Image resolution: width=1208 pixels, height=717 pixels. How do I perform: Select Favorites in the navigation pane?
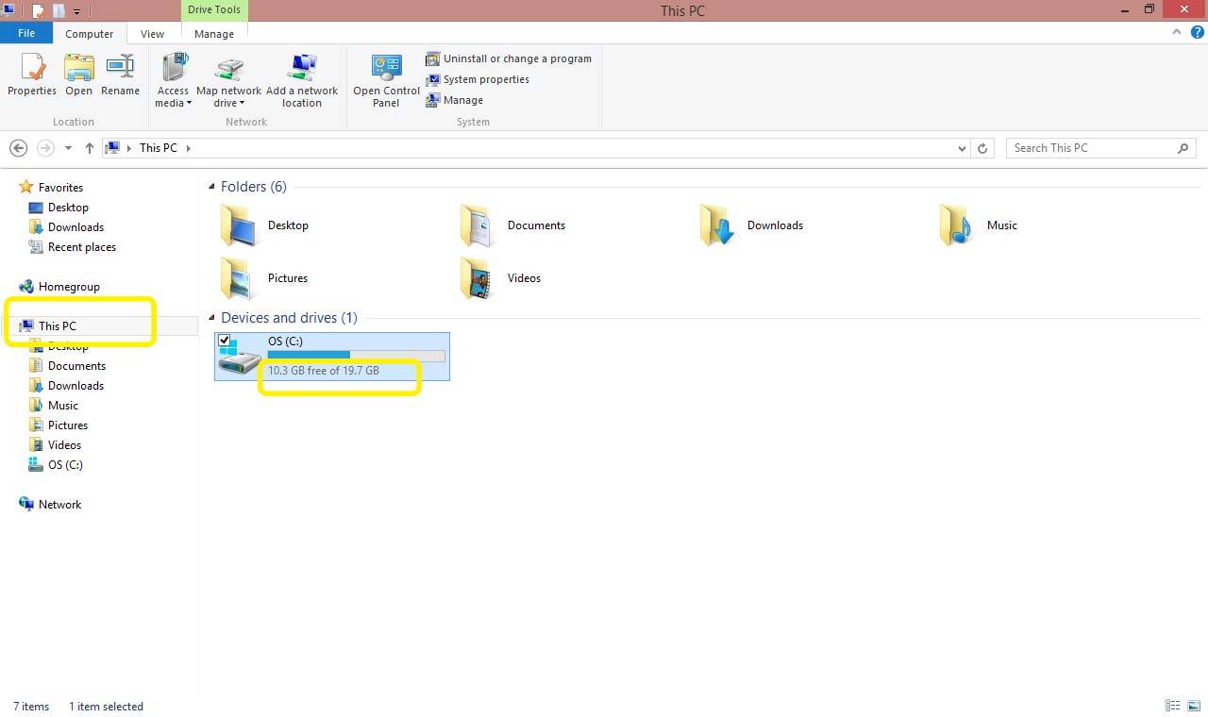click(60, 188)
